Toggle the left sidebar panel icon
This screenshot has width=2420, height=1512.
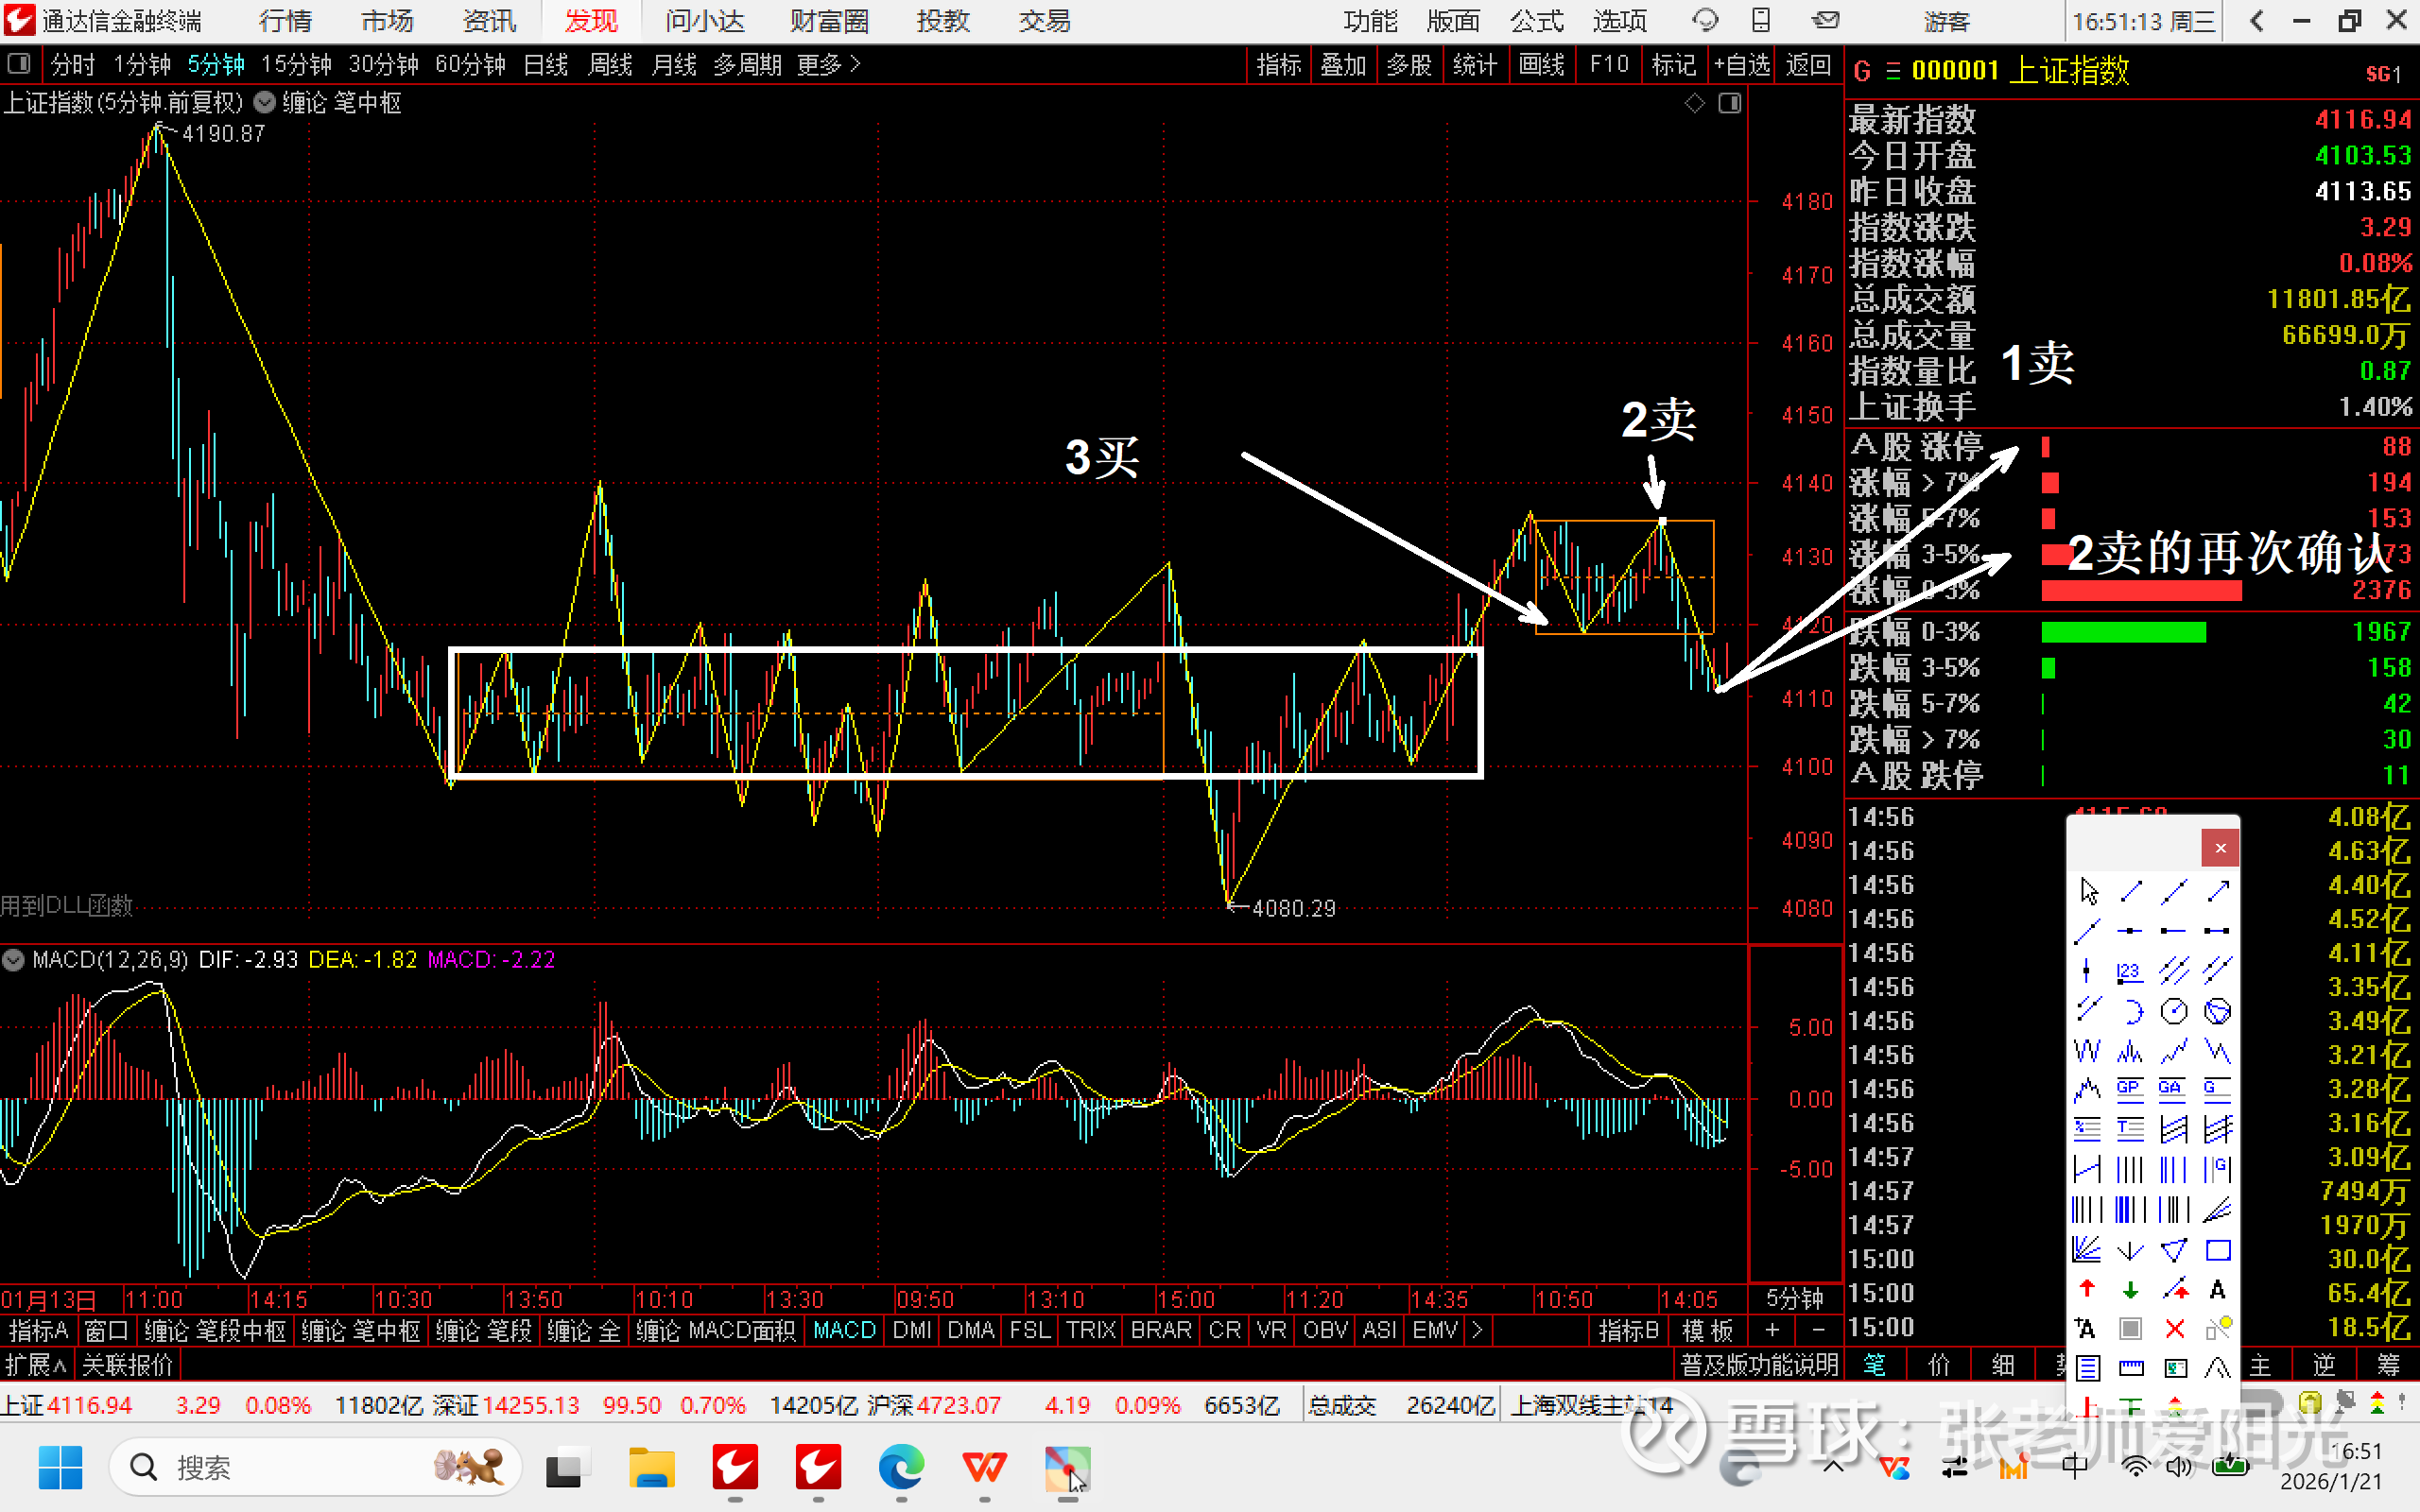[x=18, y=65]
